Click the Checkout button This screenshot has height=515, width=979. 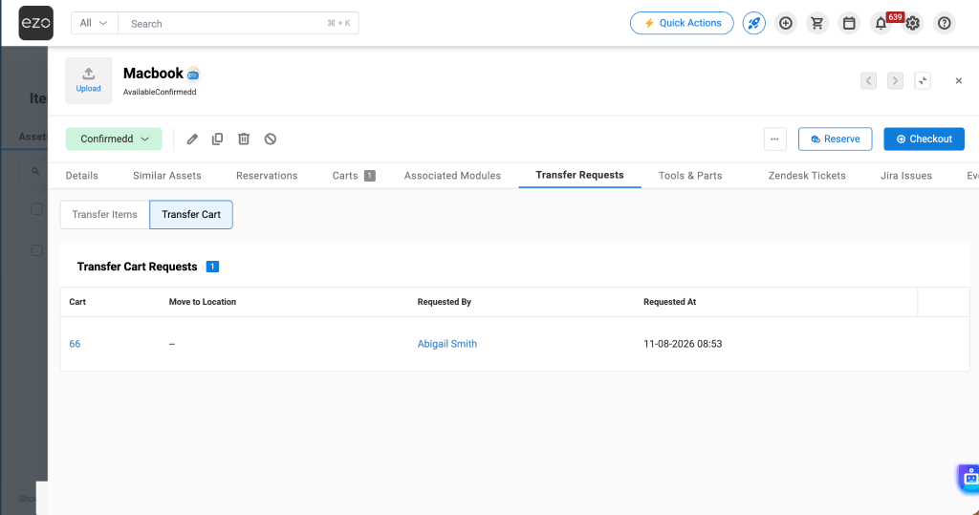(x=925, y=139)
